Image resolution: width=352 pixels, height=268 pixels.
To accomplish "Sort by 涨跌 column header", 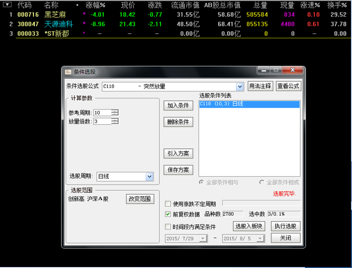I will (155, 5).
